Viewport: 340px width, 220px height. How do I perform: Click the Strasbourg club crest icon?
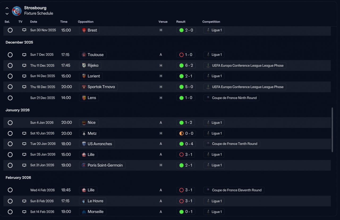[17, 11]
